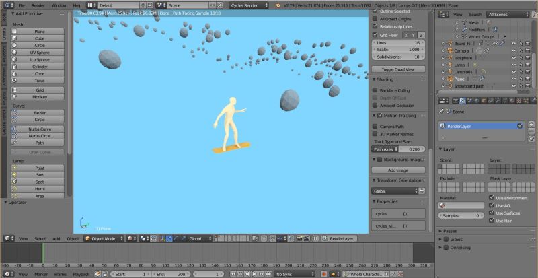Jump to the timeline start frame
The width and height of the screenshot is (538, 278).
[x=233, y=274]
